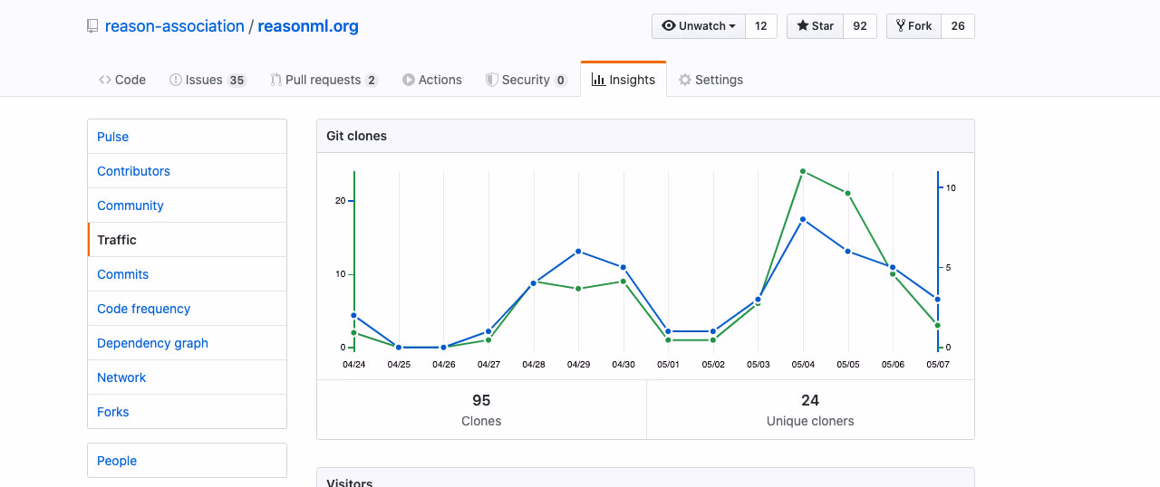The width and height of the screenshot is (1160, 487).
Task: Open the repository Settings tab
Action: coord(711,80)
